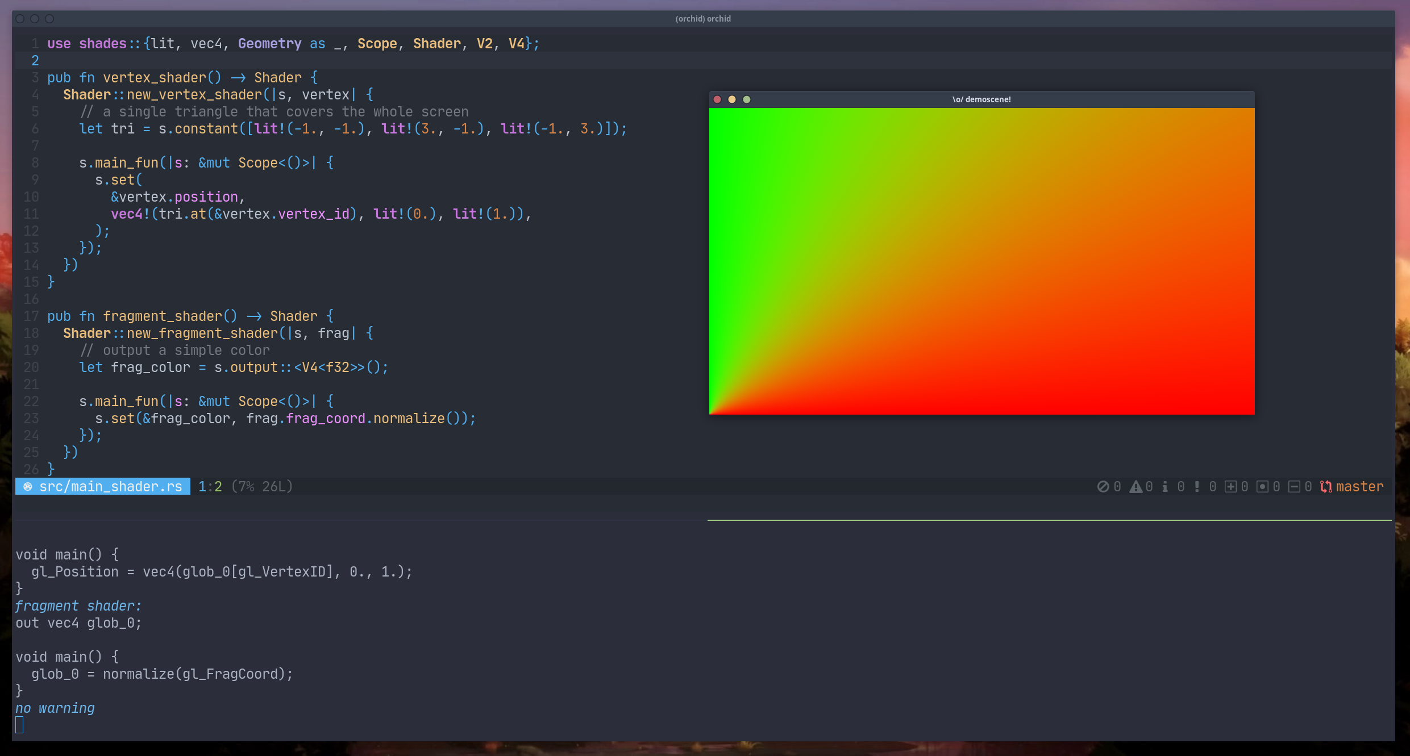
Task: Click the fragment_shader function name
Action: coord(163,316)
